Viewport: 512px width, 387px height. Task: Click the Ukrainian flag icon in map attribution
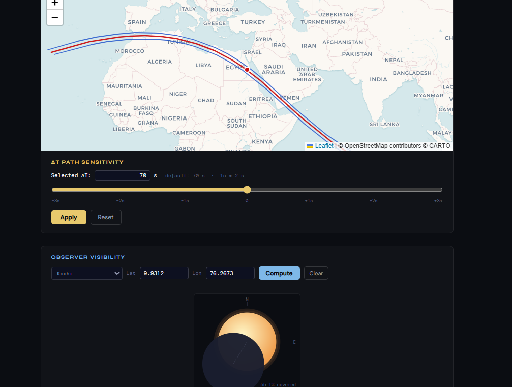311,145
